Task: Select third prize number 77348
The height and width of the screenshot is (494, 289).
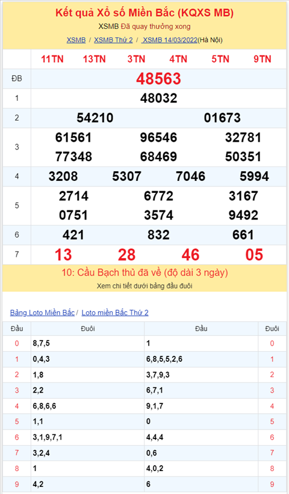Action: tap(73, 157)
